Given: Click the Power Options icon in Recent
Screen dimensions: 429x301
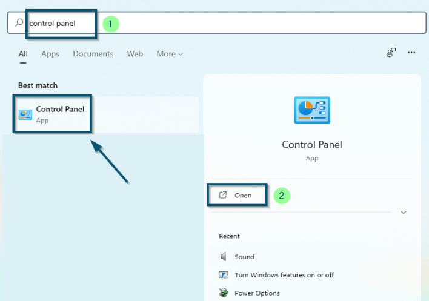Looking at the screenshot, I should (223, 293).
